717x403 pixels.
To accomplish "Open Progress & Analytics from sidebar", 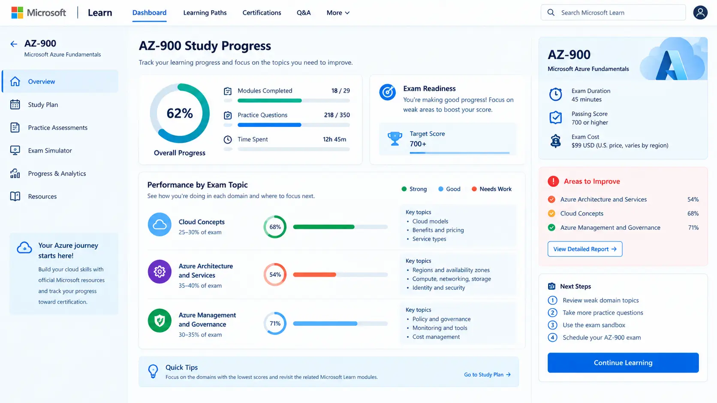I will (60, 173).
